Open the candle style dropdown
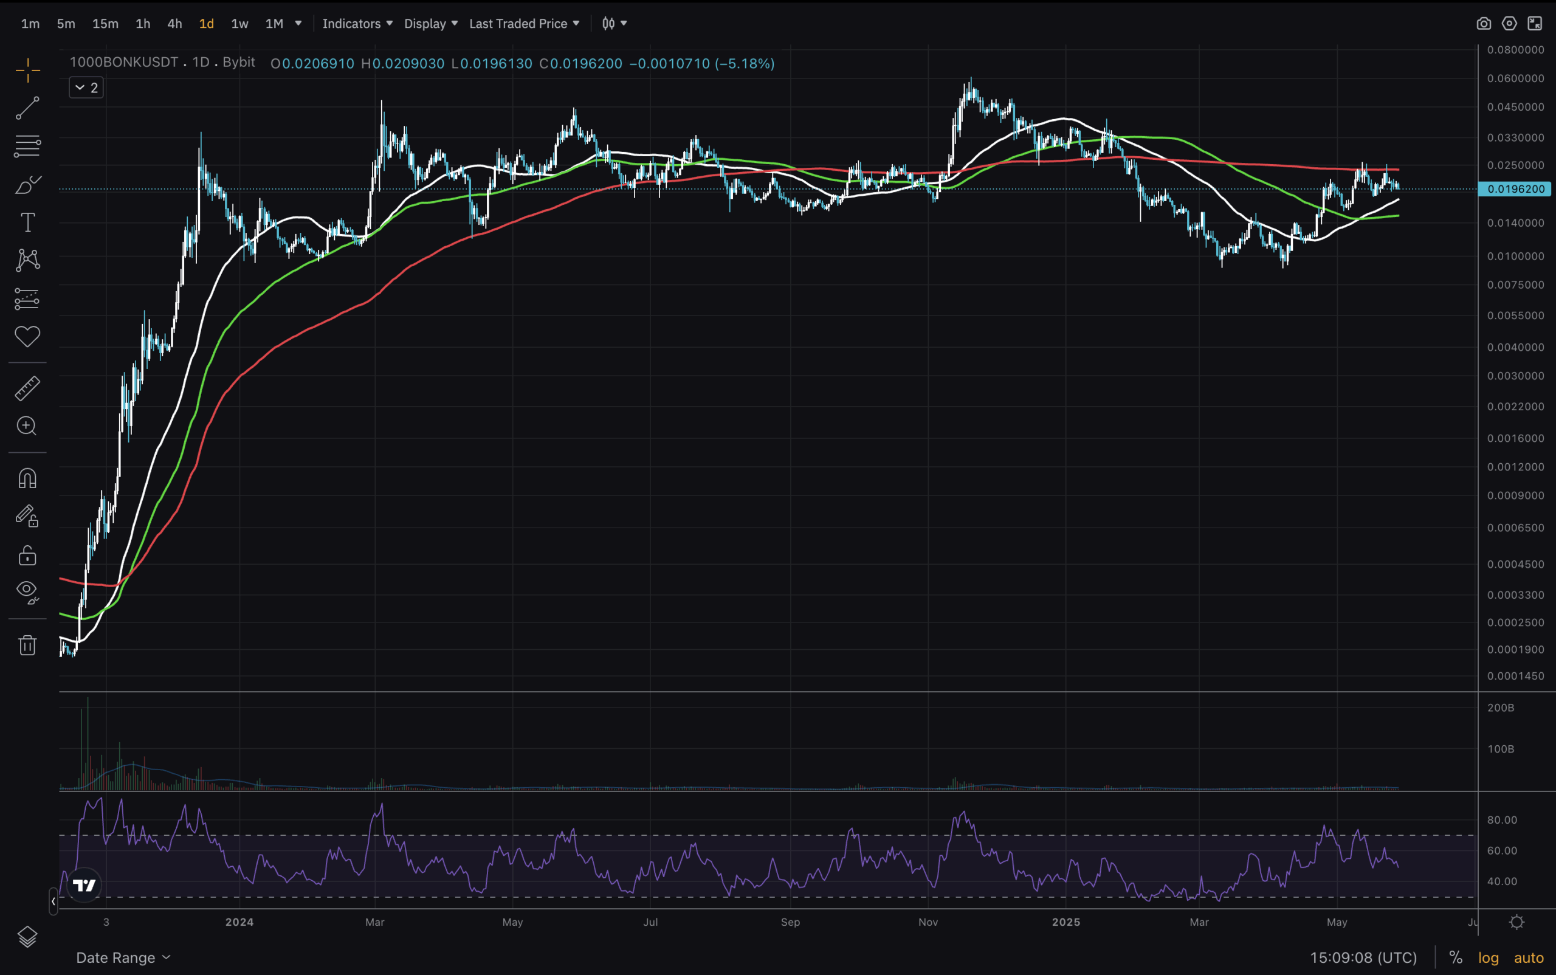The width and height of the screenshot is (1556, 975). coord(613,23)
